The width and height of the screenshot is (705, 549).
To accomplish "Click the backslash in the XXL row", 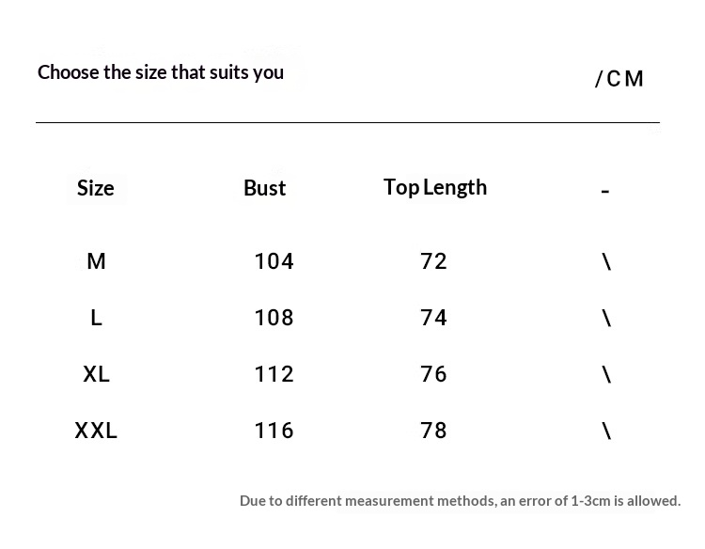I will coord(606,431).
